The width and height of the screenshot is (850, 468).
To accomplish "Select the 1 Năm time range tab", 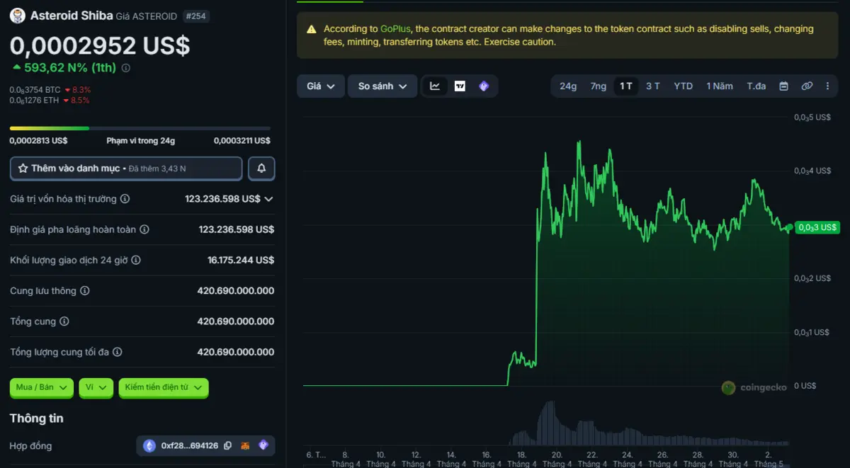I will click(x=720, y=86).
